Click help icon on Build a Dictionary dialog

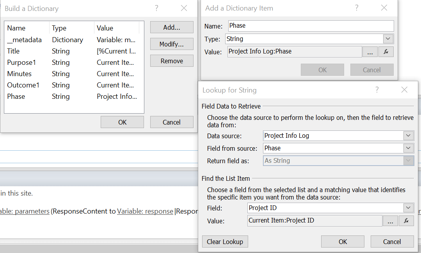coord(156,8)
